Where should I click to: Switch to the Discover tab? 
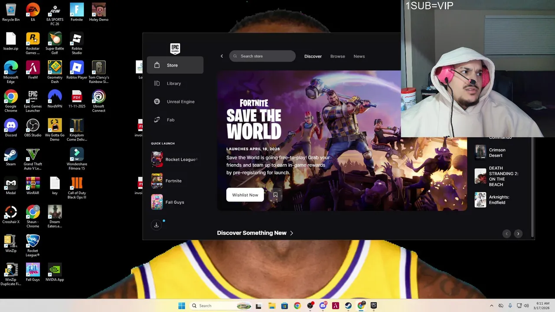click(x=313, y=56)
